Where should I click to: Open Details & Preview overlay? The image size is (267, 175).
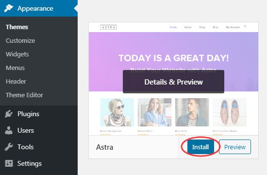pyautogui.click(x=173, y=82)
